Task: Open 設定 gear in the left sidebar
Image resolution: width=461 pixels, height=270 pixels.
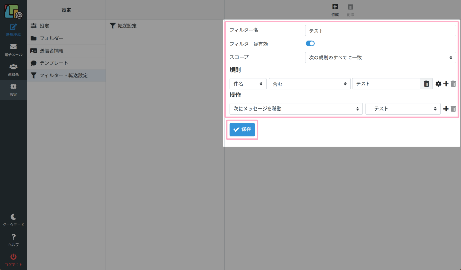Action: 13,90
